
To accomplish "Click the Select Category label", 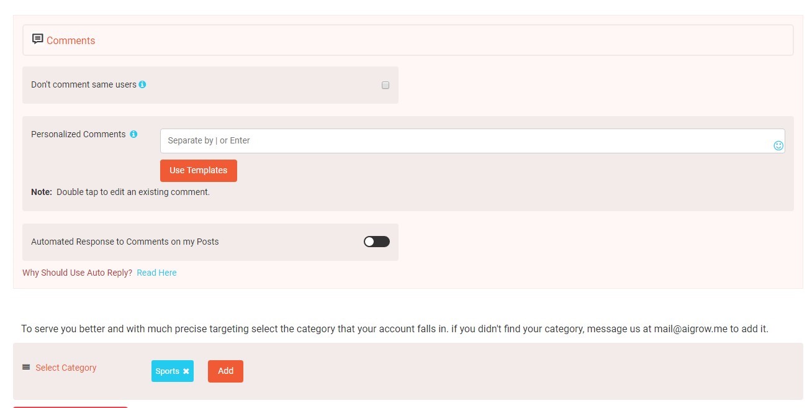I will click(x=66, y=368).
